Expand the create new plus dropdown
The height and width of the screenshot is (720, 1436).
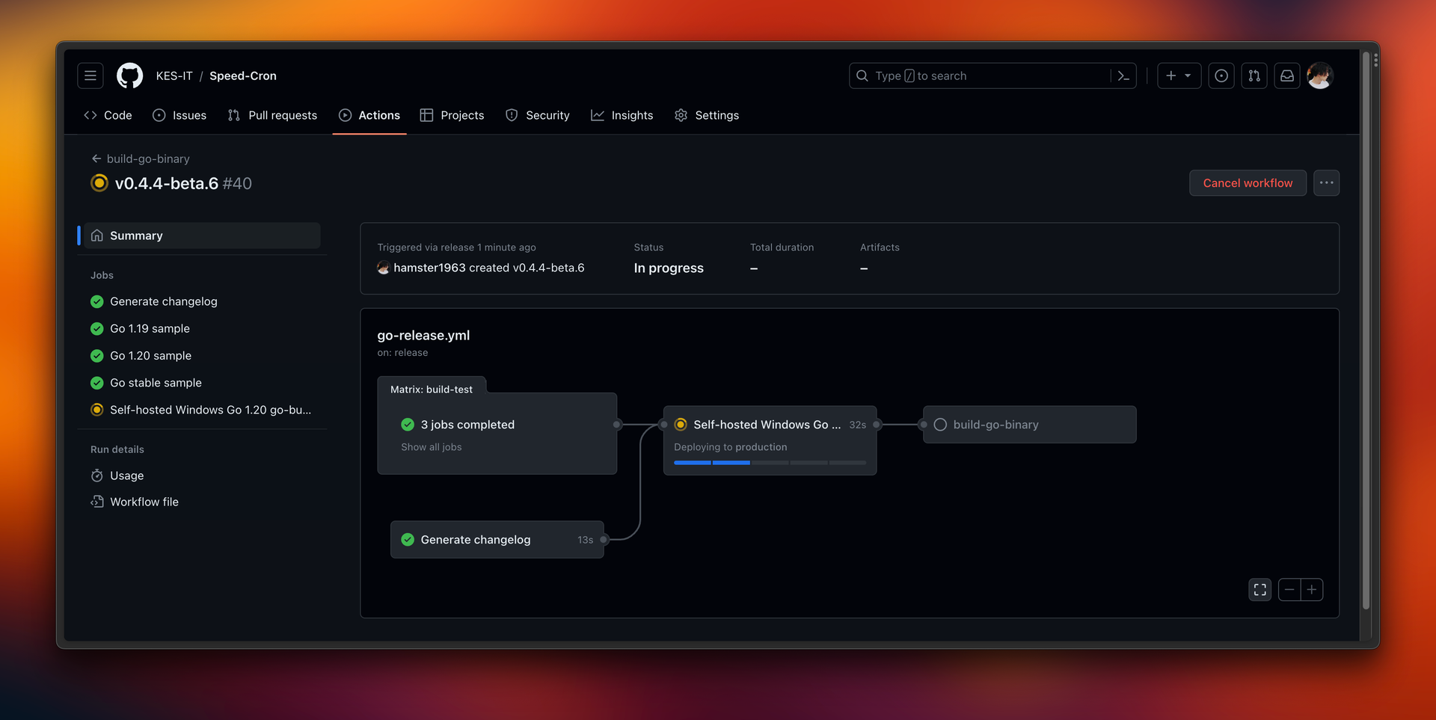[1179, 76]
